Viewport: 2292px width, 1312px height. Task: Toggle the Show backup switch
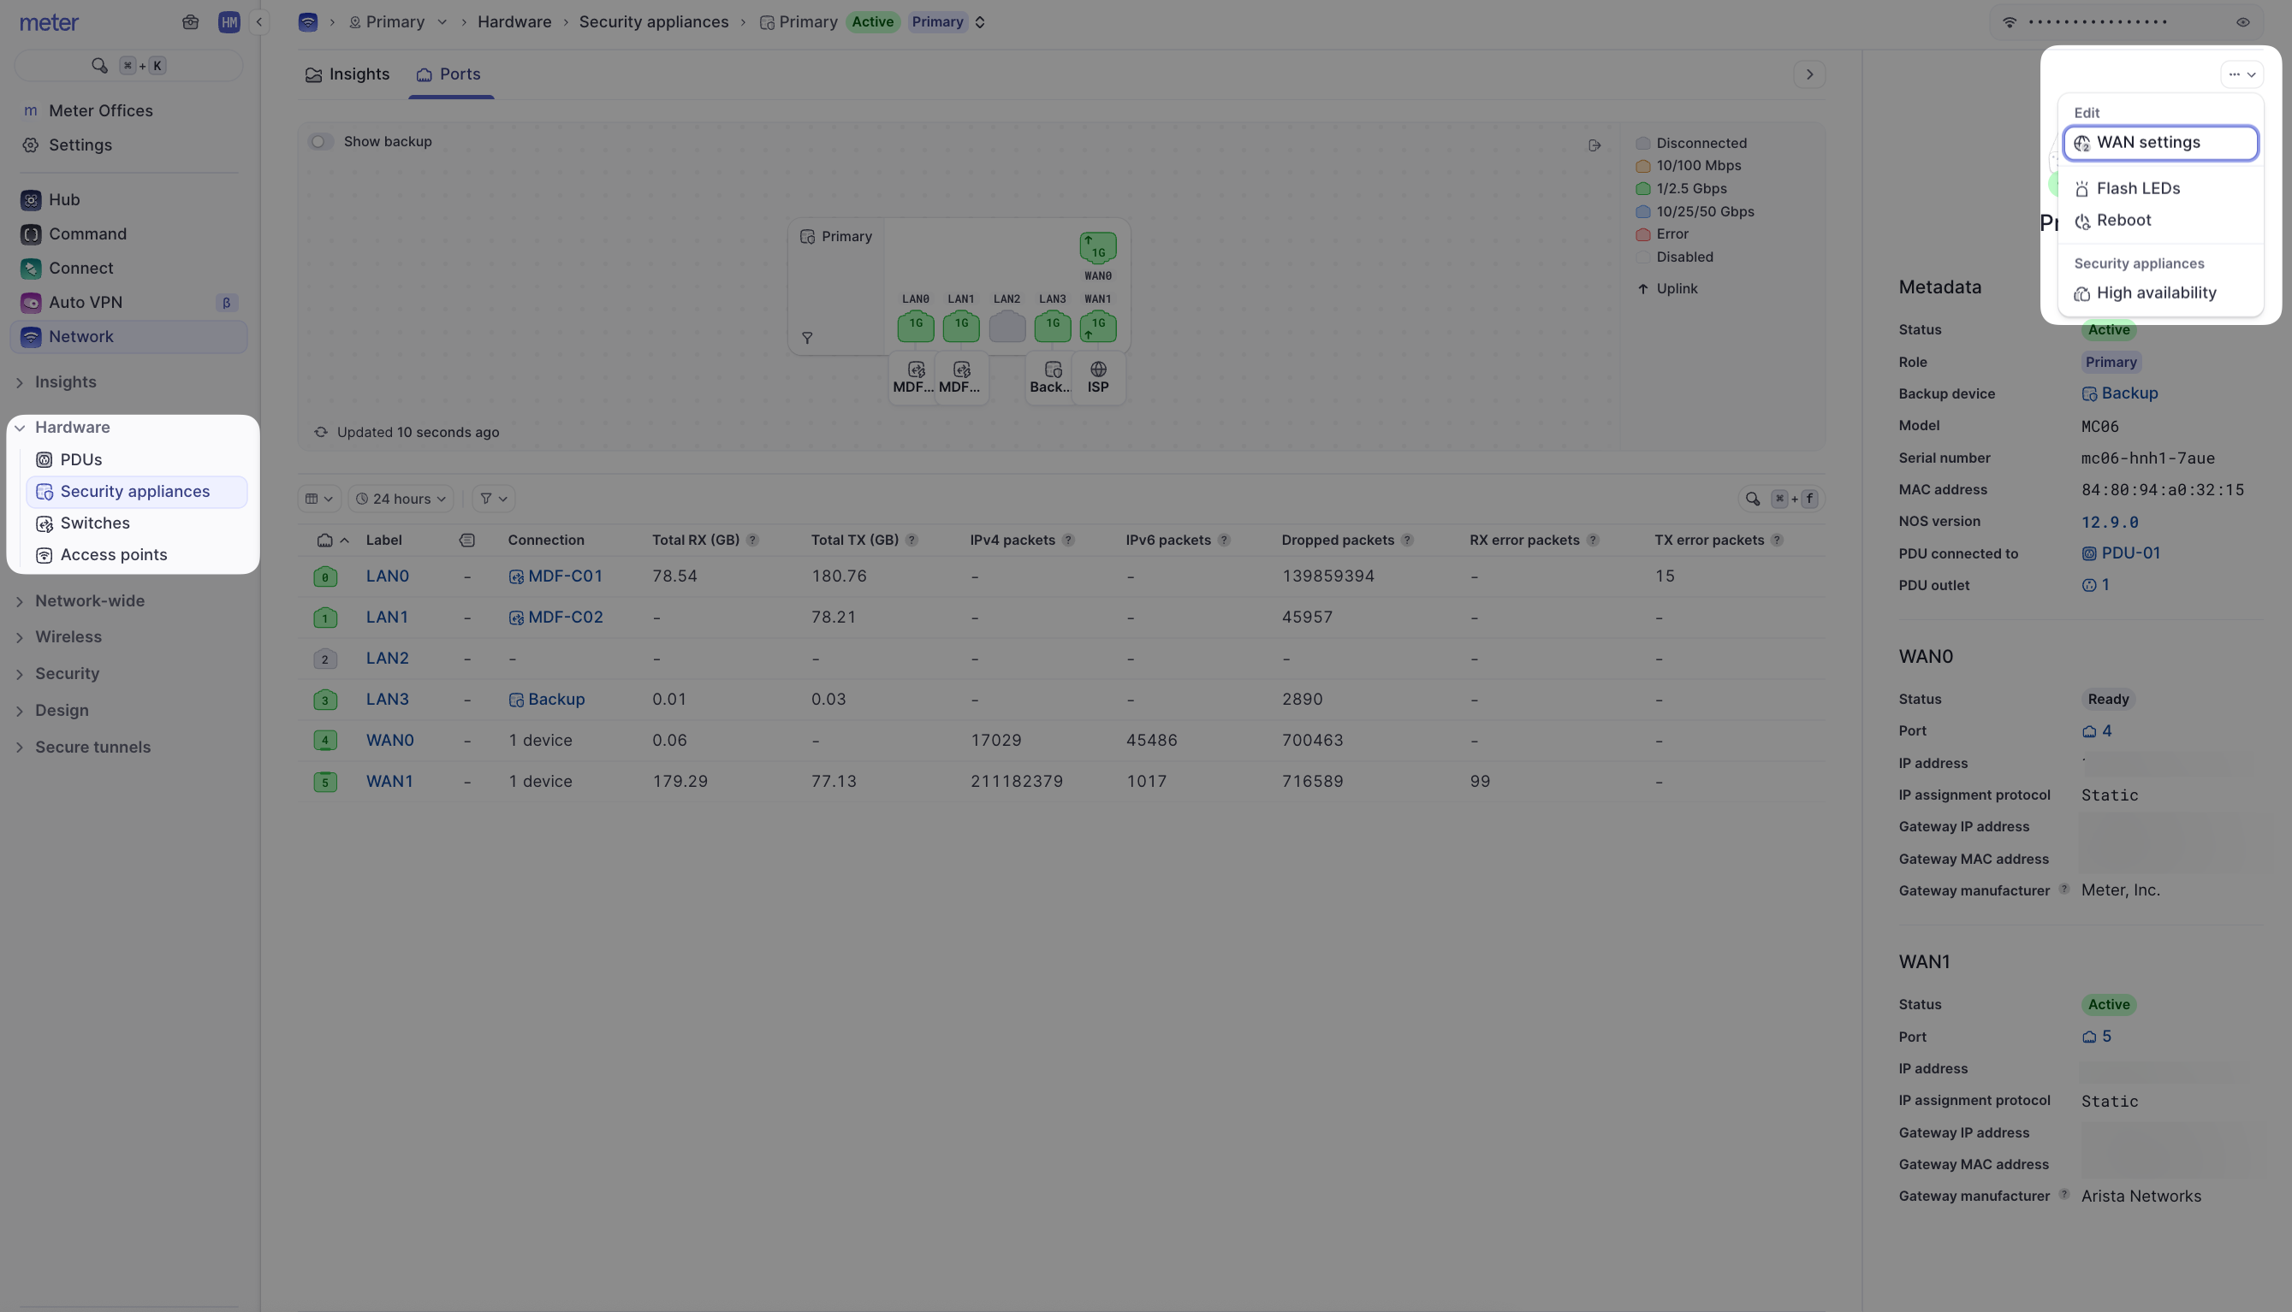click(x=320, y=142)
